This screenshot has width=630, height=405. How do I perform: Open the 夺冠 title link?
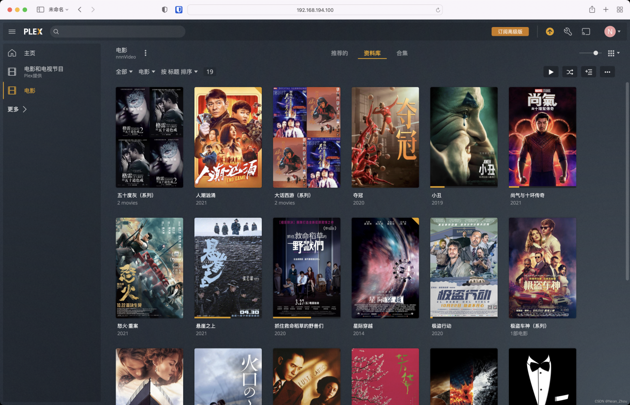coord(358,195)
